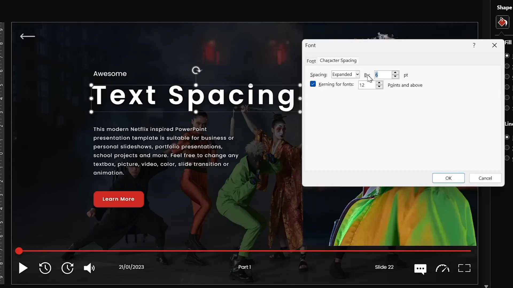Screen dimensions: 513x288
Task: Click the red progress bar knob
Action: point(19,251)
